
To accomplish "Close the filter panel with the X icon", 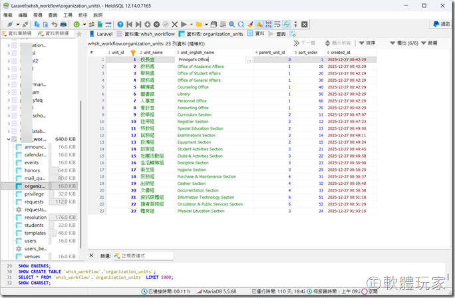I will tap(91, 255).
